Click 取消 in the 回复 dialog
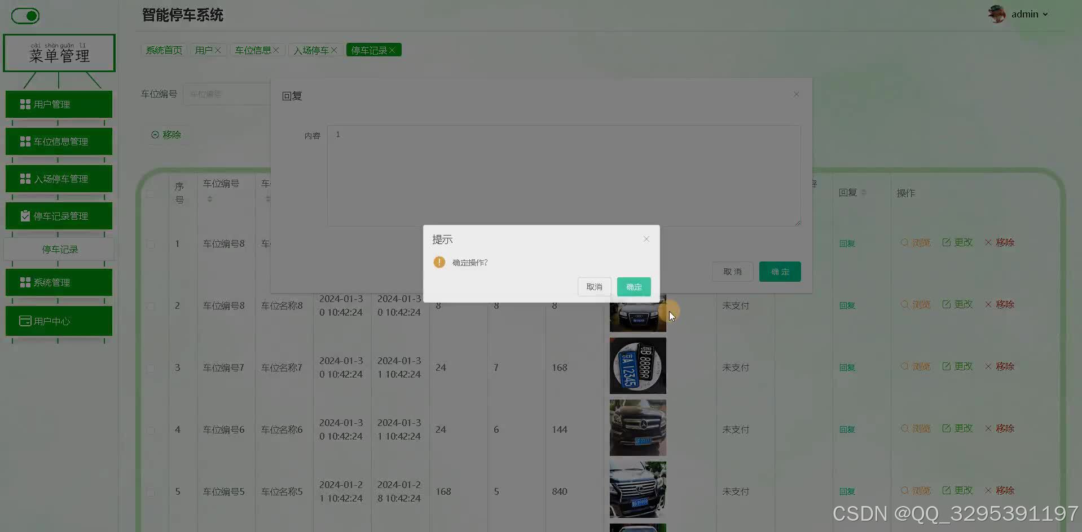The image size is (1082, 532). [x=732, y=272]
